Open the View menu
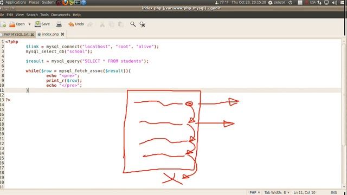This screenshot has width=347, height=195. coord(20,15)
